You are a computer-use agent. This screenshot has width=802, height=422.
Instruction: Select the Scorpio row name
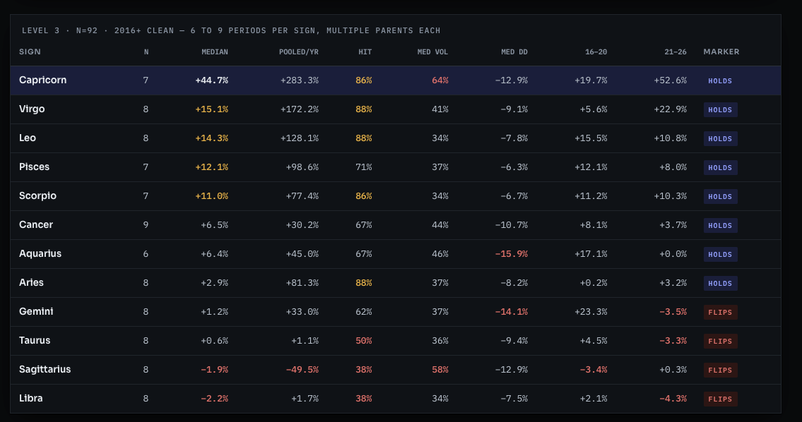(x=37, y=196)
